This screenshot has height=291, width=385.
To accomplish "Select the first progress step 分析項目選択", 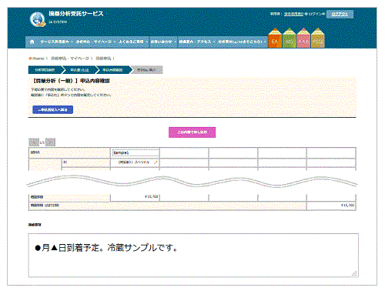I will [45, 70].
